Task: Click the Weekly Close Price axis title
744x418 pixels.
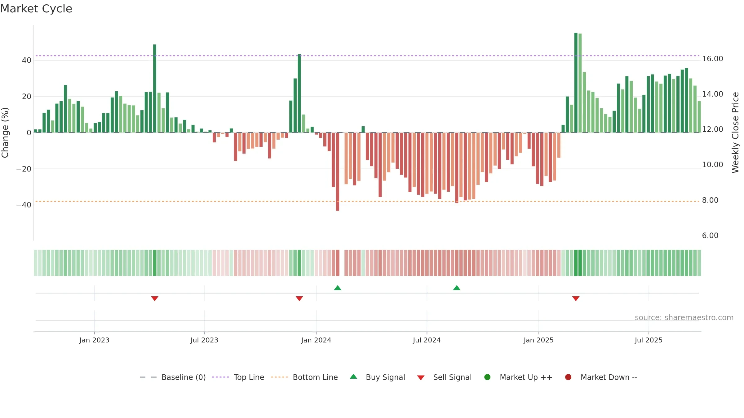Action: pos(735,133)
